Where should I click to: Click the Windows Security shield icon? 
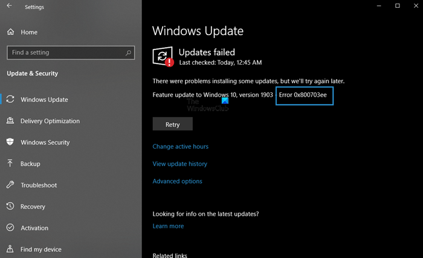point(10,141)
